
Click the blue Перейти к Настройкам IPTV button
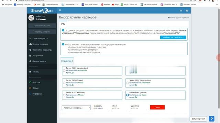173,37
